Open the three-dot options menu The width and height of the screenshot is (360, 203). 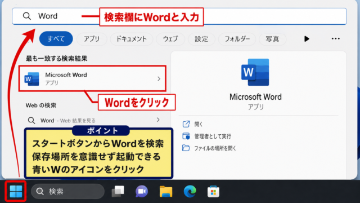coord(335,39)
